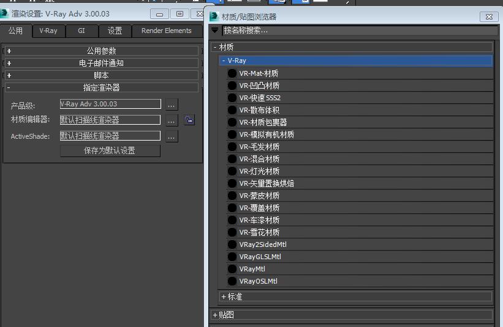Click the sphere icon beside VR-Mat-材质
The image size is (503, 327).
click(232, 73)
